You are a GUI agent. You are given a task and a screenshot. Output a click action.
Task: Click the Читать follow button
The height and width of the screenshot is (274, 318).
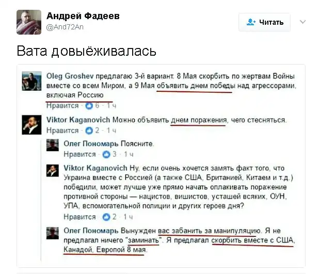pyautogui.click(x=264, y=22)
